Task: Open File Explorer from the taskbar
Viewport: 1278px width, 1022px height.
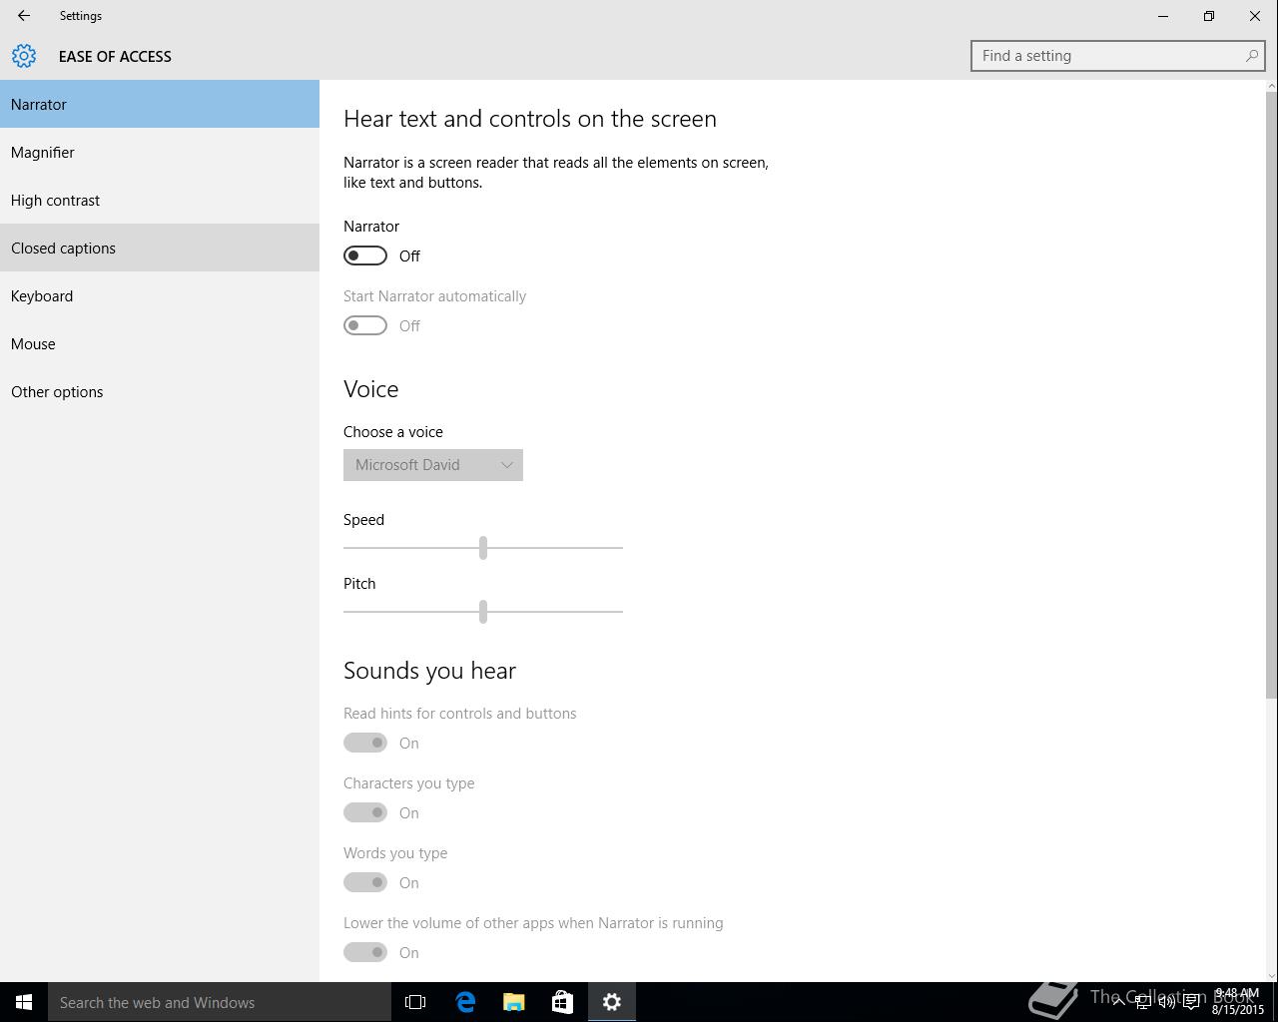Action: pos(514,1002)
